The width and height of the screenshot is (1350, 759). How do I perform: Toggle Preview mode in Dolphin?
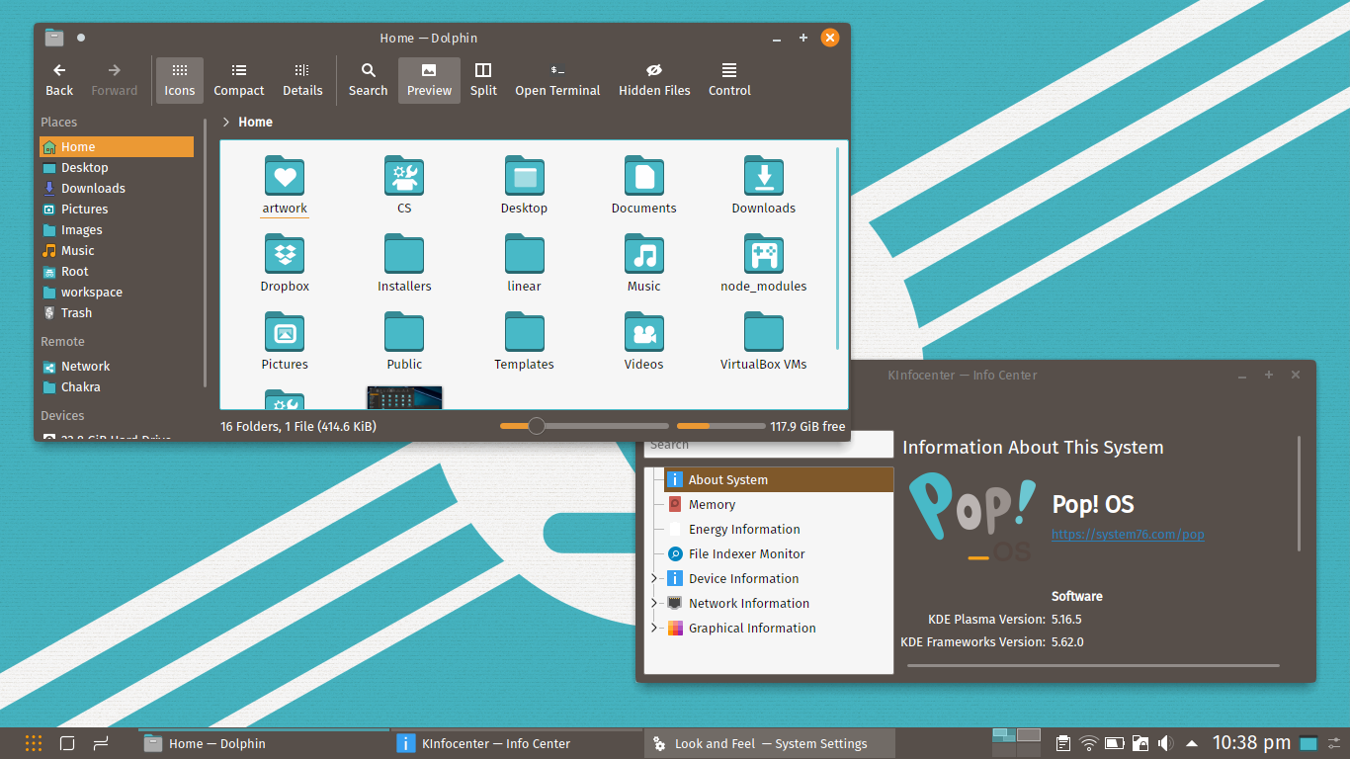[x=429, y=80]
